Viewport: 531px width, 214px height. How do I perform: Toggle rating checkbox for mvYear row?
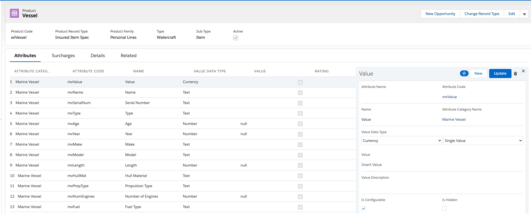[300, 134]
